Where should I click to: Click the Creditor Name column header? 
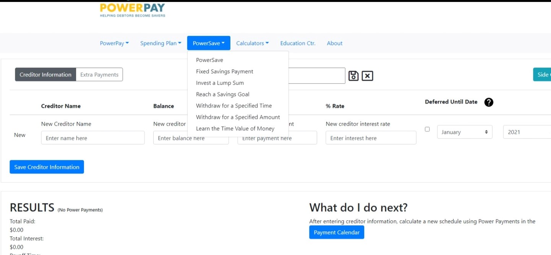click(x=61, y=106)
